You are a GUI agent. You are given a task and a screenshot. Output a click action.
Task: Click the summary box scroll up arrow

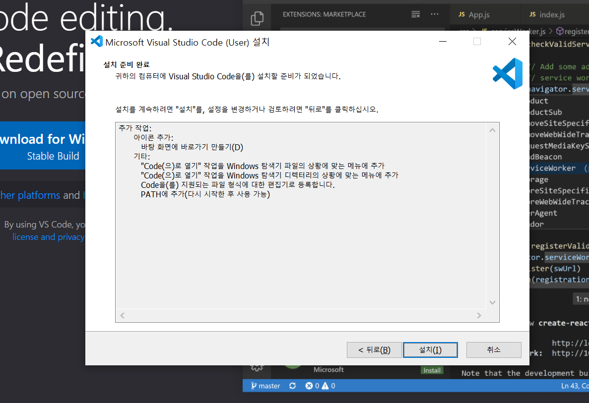click(492, 130)
